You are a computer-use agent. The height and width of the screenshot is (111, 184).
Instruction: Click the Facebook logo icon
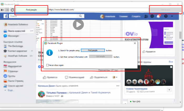pyautogui.click(x=5, y=16)
